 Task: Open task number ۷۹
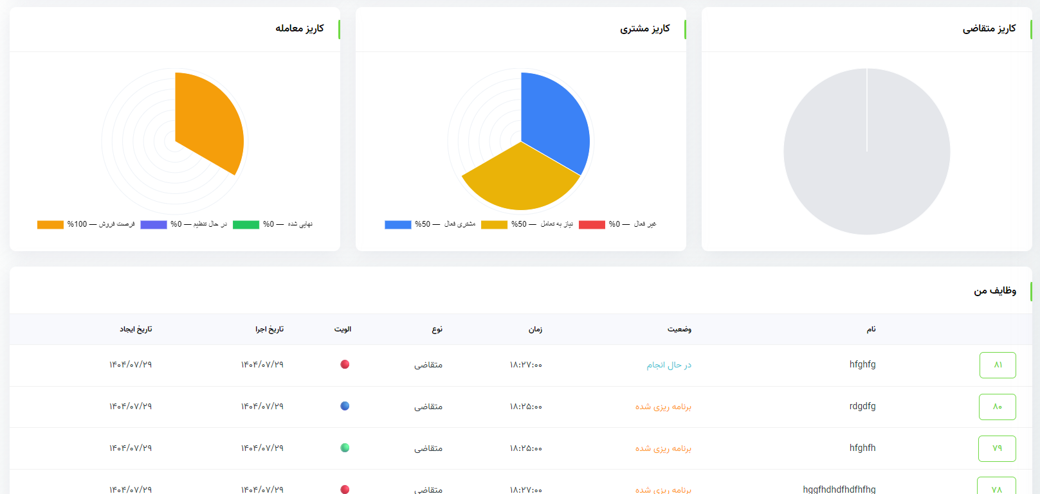(x=997, y=448)
